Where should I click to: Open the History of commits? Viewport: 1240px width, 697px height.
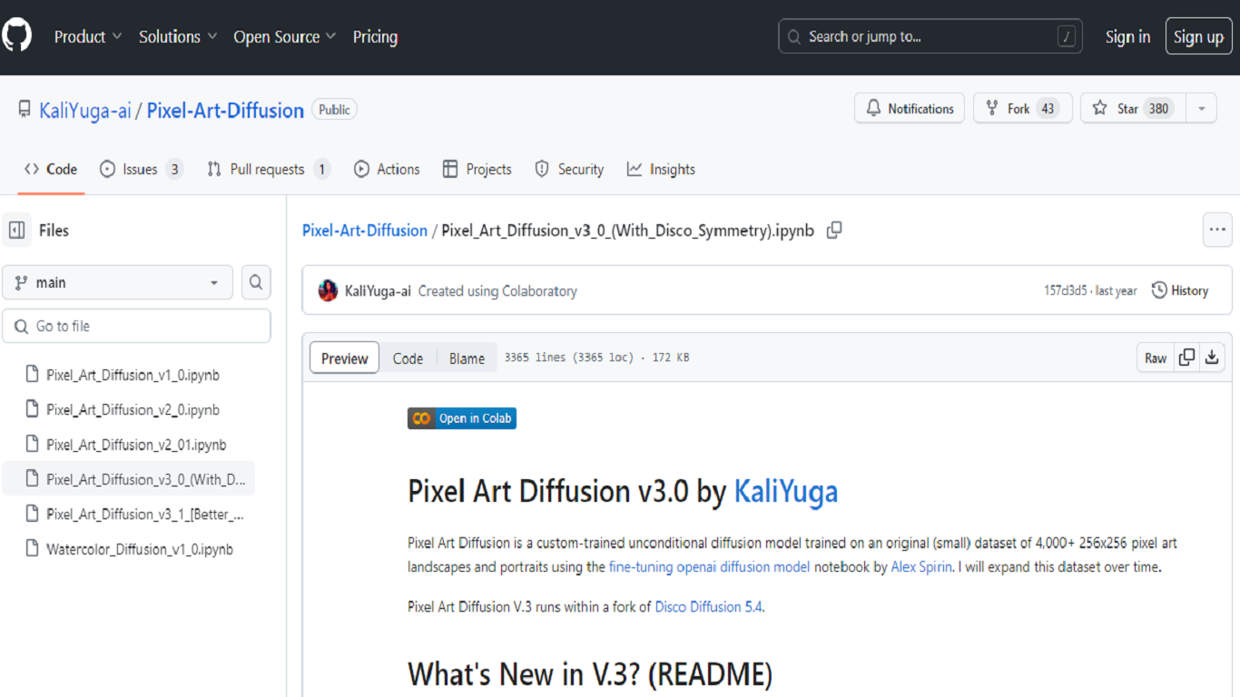click(x=1180, y=290)
